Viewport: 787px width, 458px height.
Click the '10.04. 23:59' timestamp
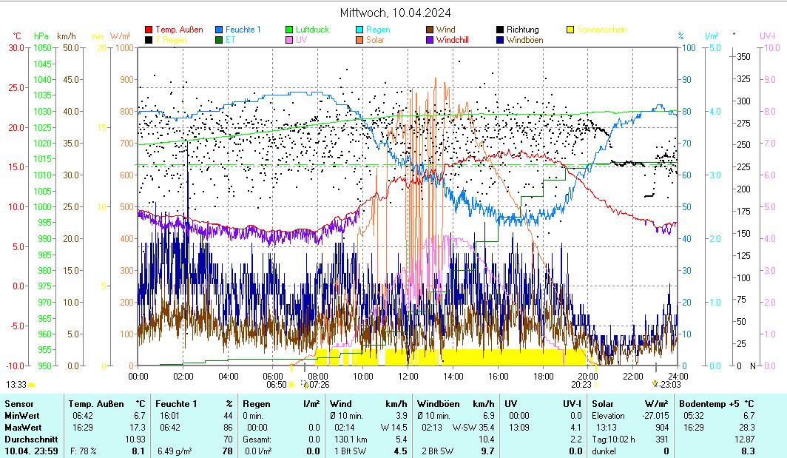pyautogui.click(x=31, y=451)
